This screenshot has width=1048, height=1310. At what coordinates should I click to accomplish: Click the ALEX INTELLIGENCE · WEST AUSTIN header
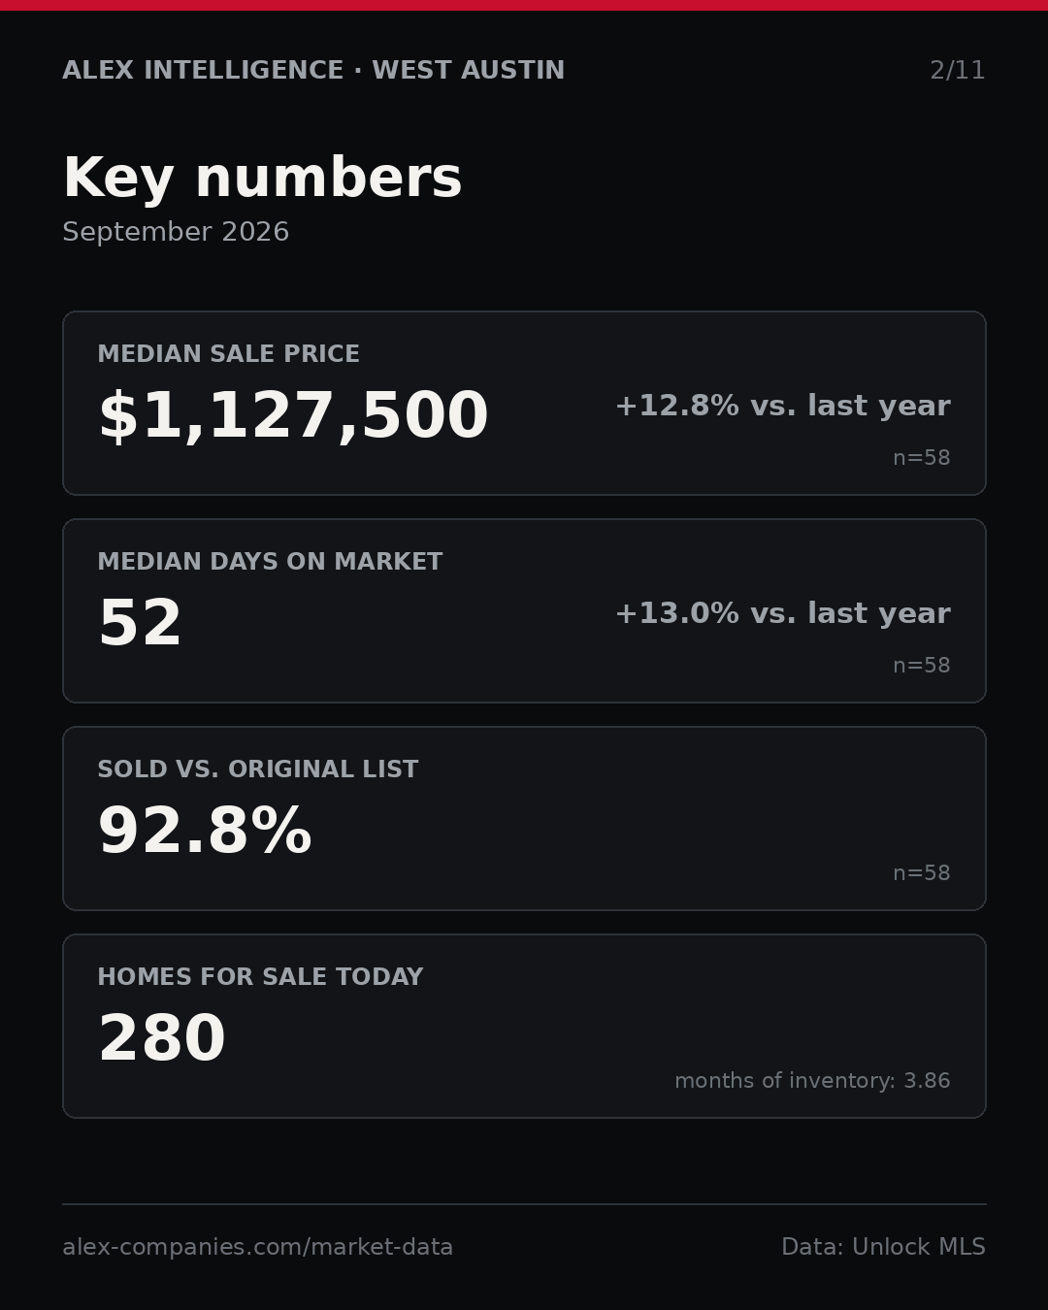tap(313, 71)
